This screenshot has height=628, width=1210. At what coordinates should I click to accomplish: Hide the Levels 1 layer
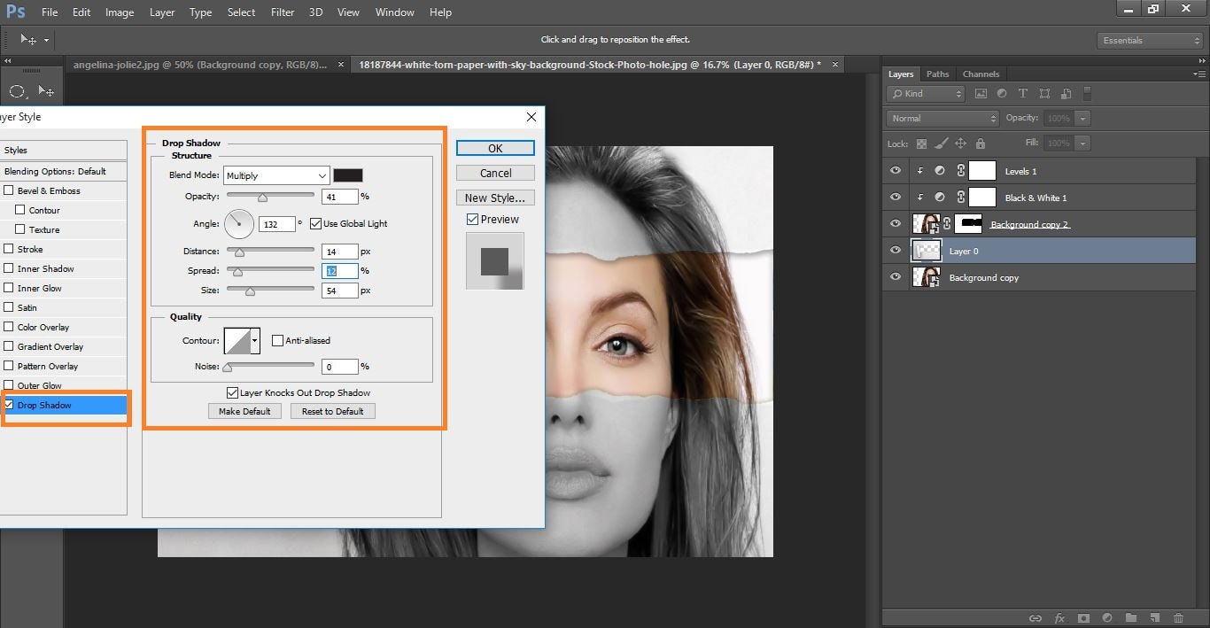click(896, 171)
